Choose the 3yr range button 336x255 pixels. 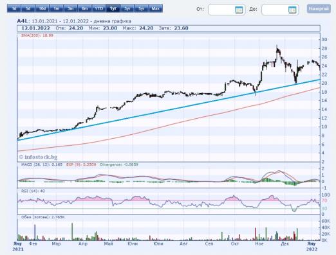pos(127,8)
